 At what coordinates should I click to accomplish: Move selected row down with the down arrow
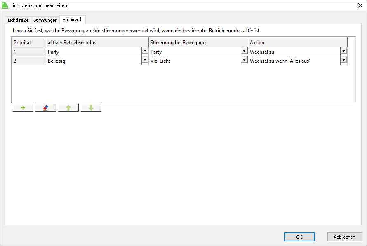point(91,108)
